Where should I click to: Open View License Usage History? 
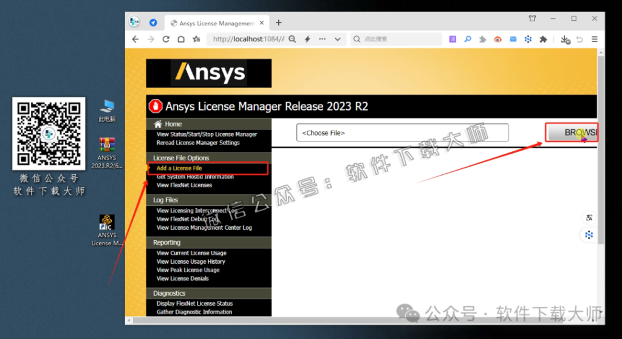pos(190,261)
